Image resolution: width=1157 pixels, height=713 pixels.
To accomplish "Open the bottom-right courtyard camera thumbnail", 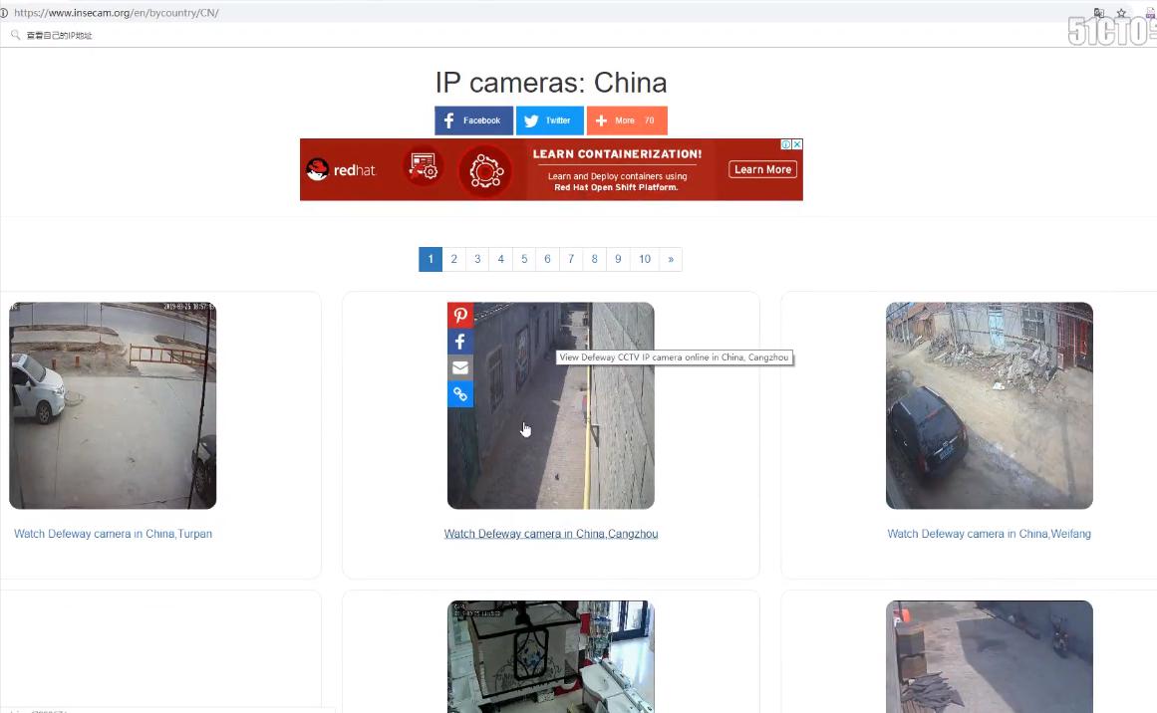I will [x=990, y=656].
